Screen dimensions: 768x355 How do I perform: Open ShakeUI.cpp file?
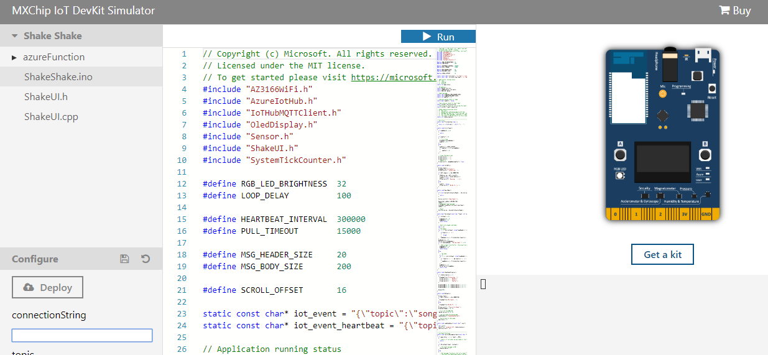81,117
